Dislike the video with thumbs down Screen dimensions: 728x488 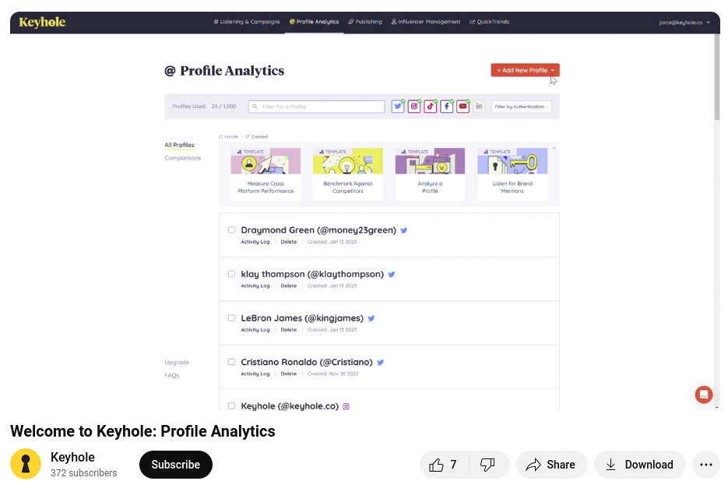488,465
